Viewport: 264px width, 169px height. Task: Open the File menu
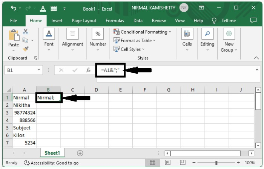coord(14,21)
